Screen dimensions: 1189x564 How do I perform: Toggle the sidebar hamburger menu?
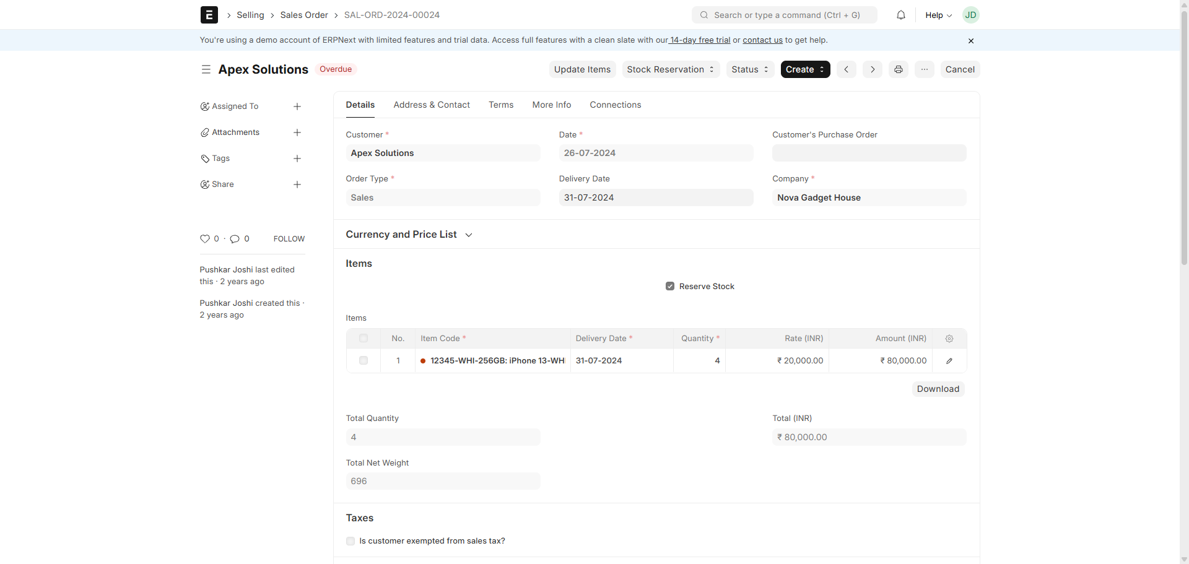(206, 69)
